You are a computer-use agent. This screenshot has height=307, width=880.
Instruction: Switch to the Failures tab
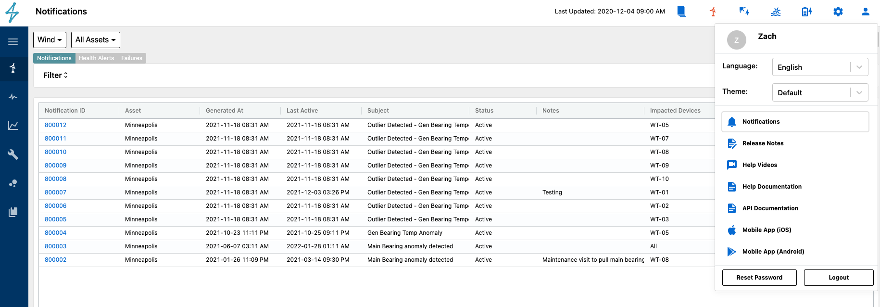click(132, 58)
